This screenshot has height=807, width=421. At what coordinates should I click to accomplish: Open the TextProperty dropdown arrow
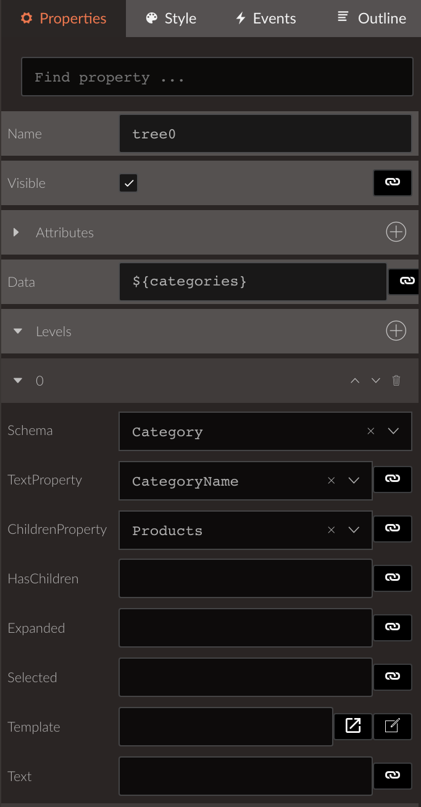(x=354, y=480)
